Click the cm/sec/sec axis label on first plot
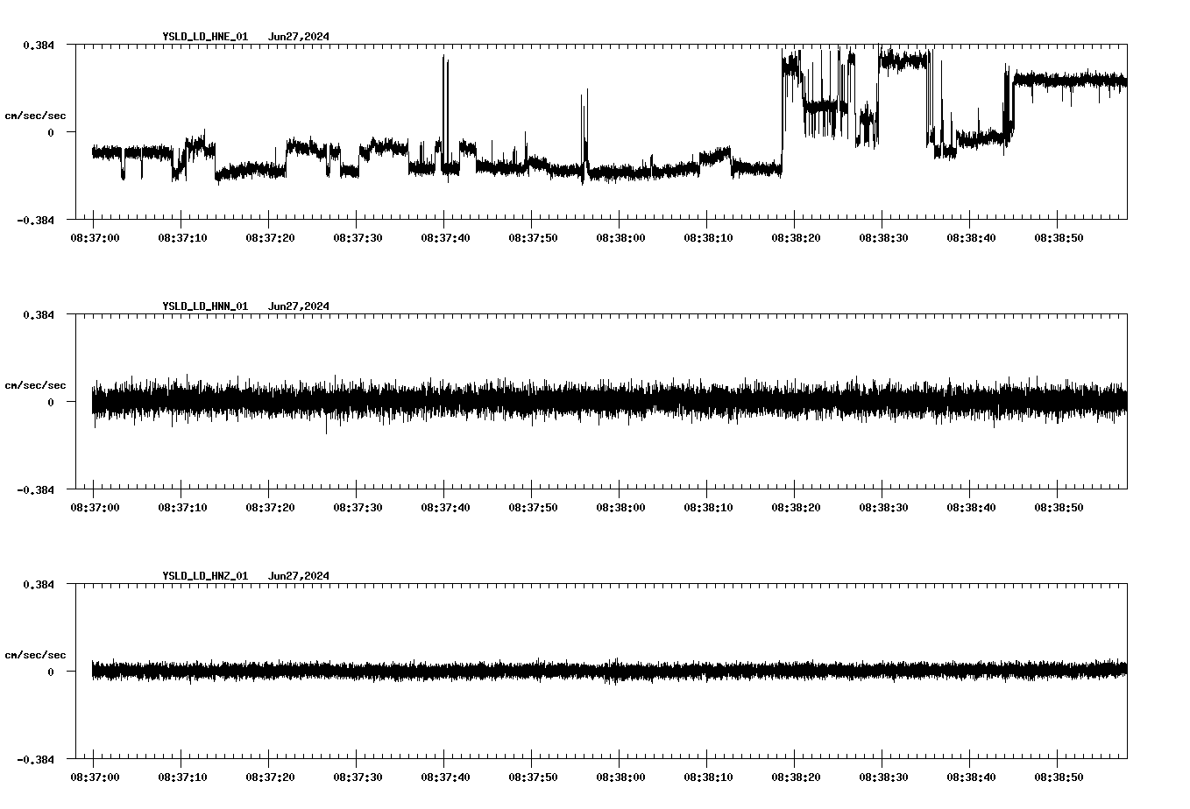The height and width of the screenshot is (809, 1190). 35,115
